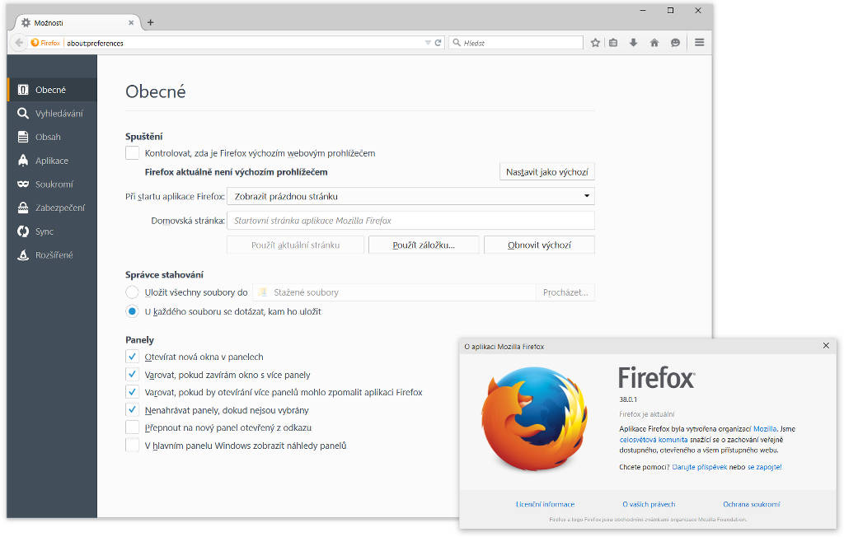Open the Sync icon in sidebar
Viewport: 844px width, 537px height.
tap(22, 231)
